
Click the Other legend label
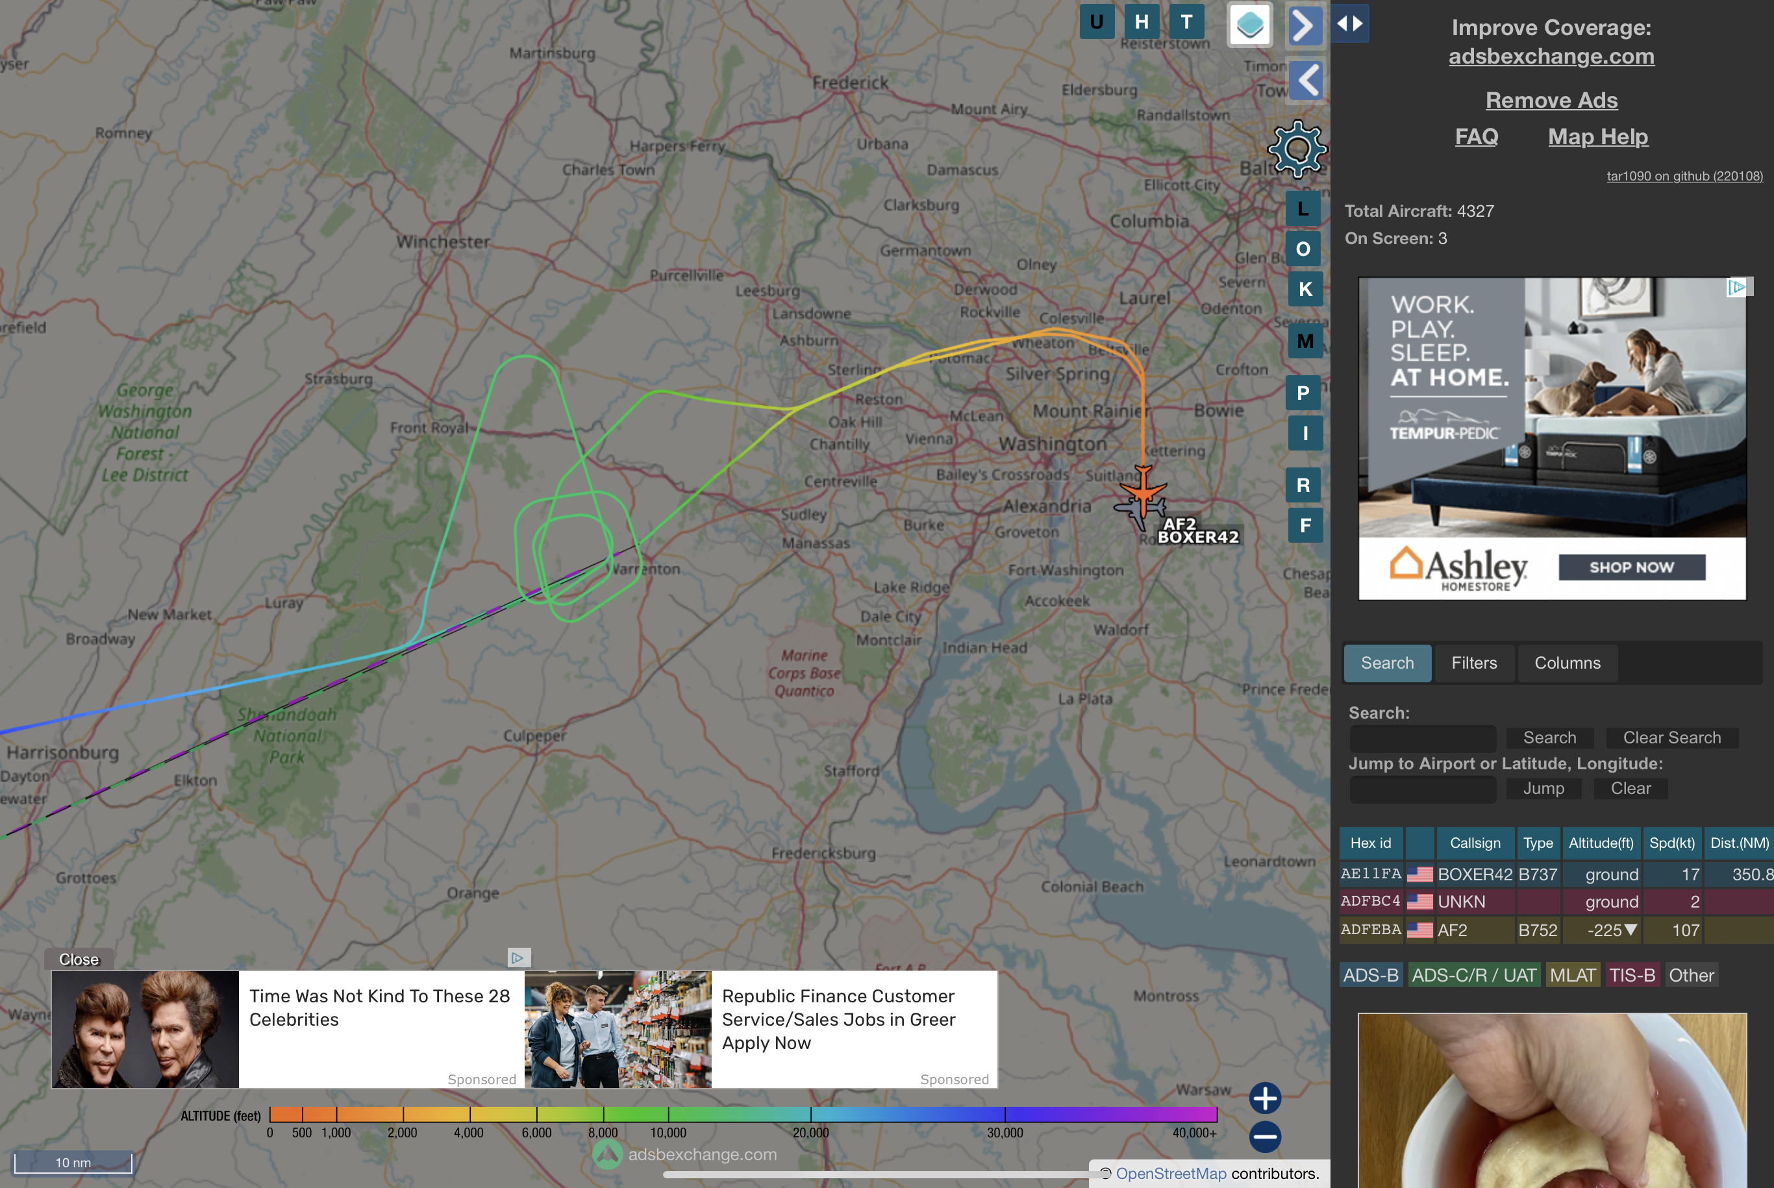coord(1691,975)
